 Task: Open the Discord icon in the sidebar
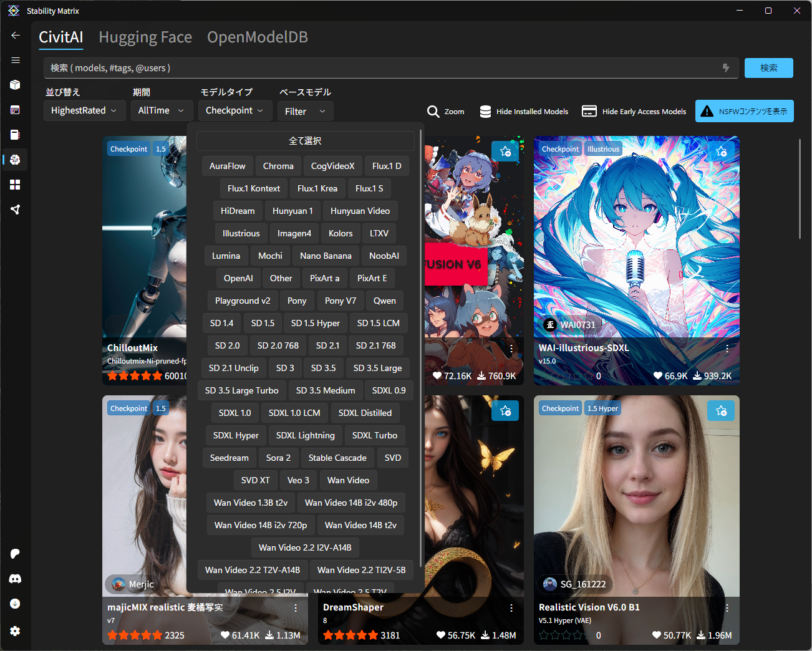(x=16, y=579)
